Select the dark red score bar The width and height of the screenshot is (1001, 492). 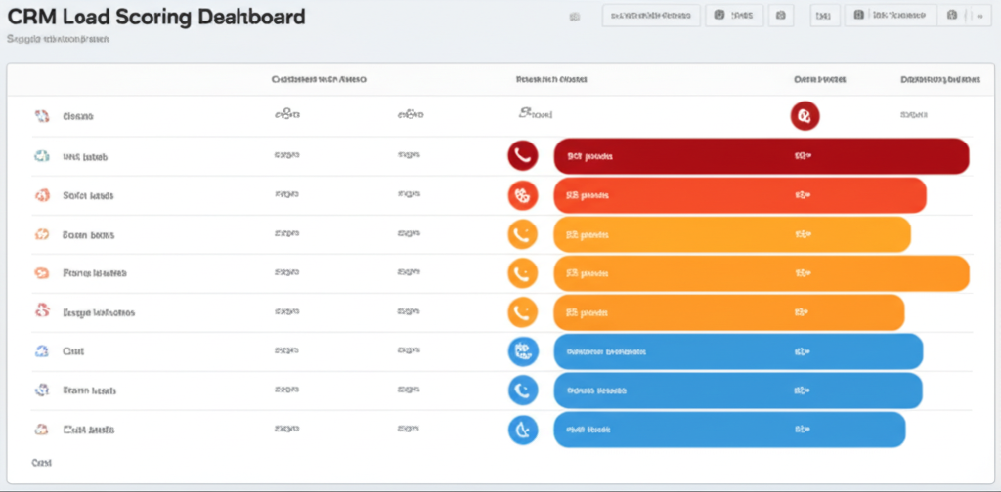coord(762,156)
